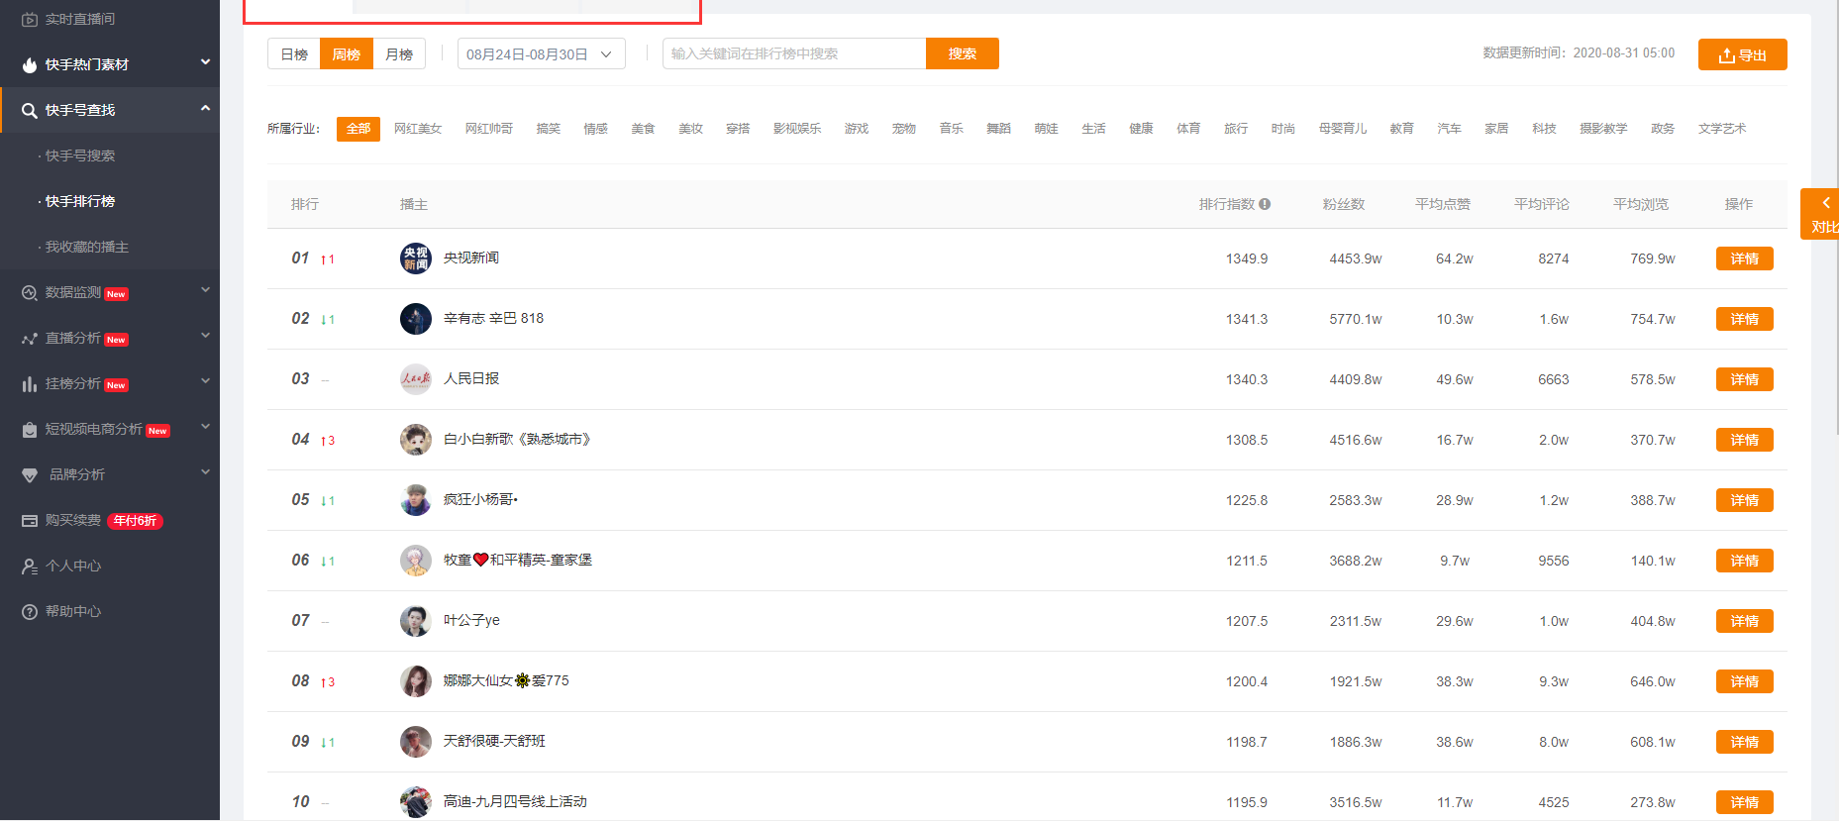Click the 直播分析 chart icon
1839x824 pixels.
click(x=30, y=338)
